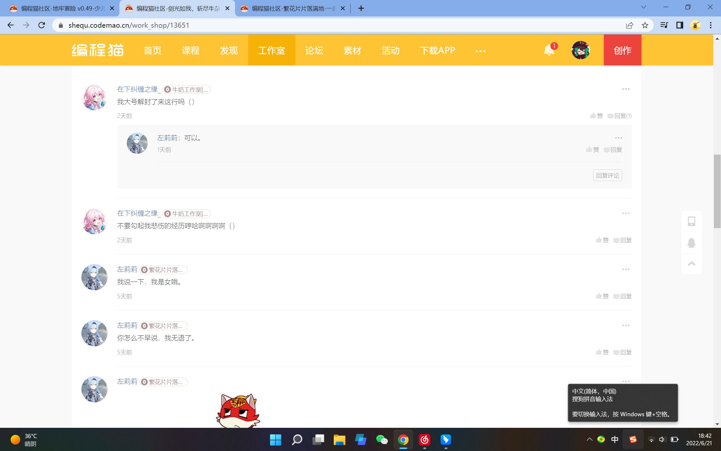
Task: Click the red 创作 button
Action: (623, 50)
